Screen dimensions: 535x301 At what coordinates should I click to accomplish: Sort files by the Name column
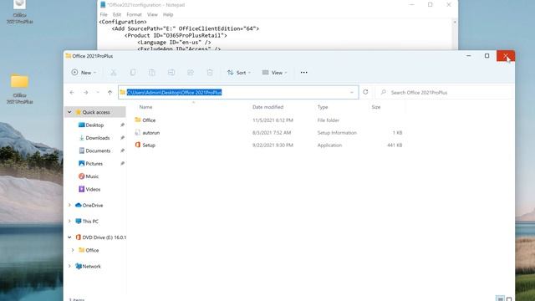tap(145, 107)
